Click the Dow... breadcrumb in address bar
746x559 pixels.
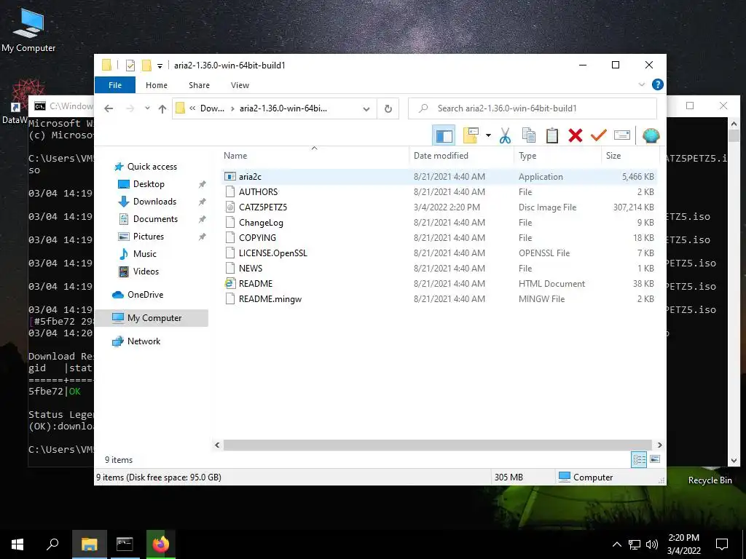[212, 108]
